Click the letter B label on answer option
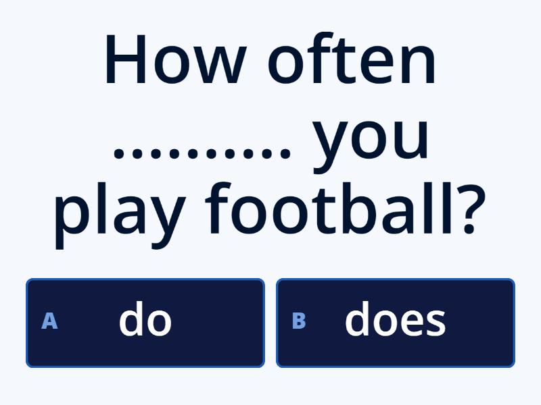The height and width of the screenshot is (405, 541). [300, 322]
